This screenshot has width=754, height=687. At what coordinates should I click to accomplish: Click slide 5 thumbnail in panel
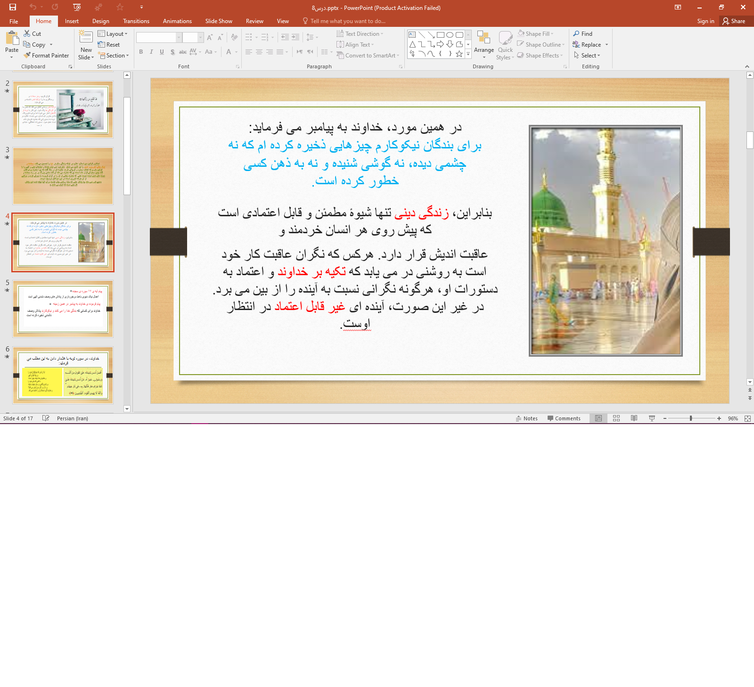pyautogui.click(x=63, y=309)
